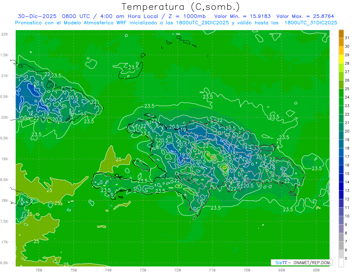Click the "68W" longitude axis label

316,270
